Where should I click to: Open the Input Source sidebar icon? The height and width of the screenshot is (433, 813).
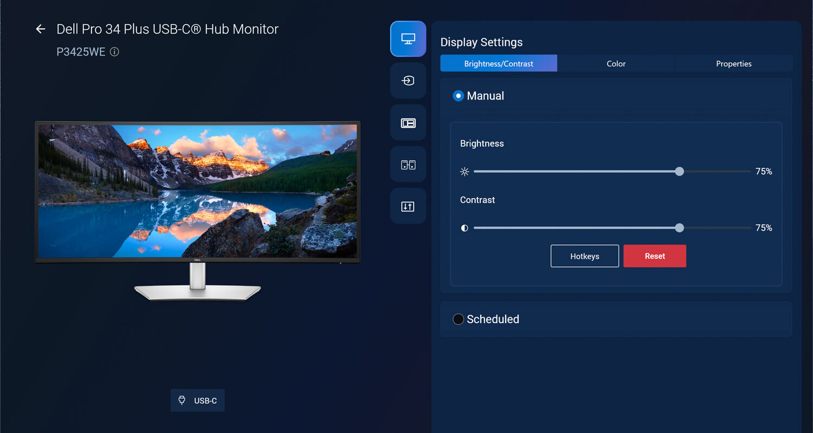point(408,81)
